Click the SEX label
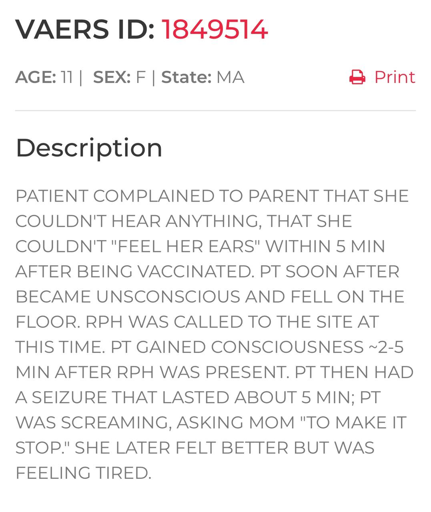Screen dimensions: 431x512 [112, 77]
